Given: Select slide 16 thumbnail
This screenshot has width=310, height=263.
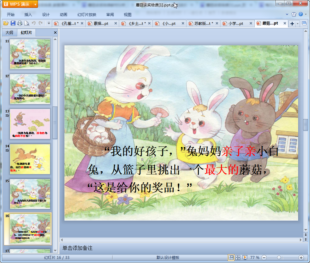Looking at the screenshot, I should click(x=30, y=229).
